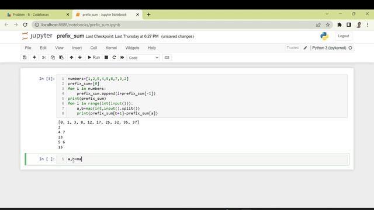The width and height of the screenshot is (374, 210).
Task: Open a new browser tab with plus
Action: pos(148,15)
